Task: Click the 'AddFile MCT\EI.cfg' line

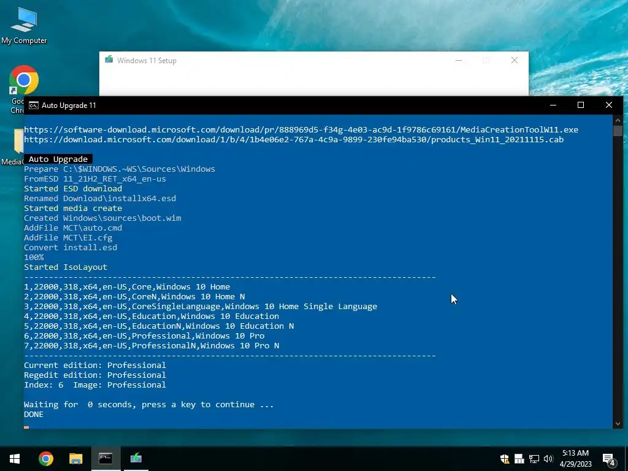Action: [68, 237]
